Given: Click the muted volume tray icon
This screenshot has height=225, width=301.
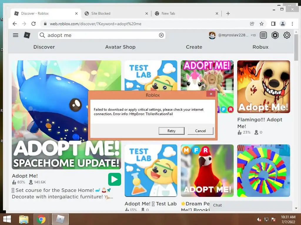Looking at the screenshot, I should tap(259, 219).
